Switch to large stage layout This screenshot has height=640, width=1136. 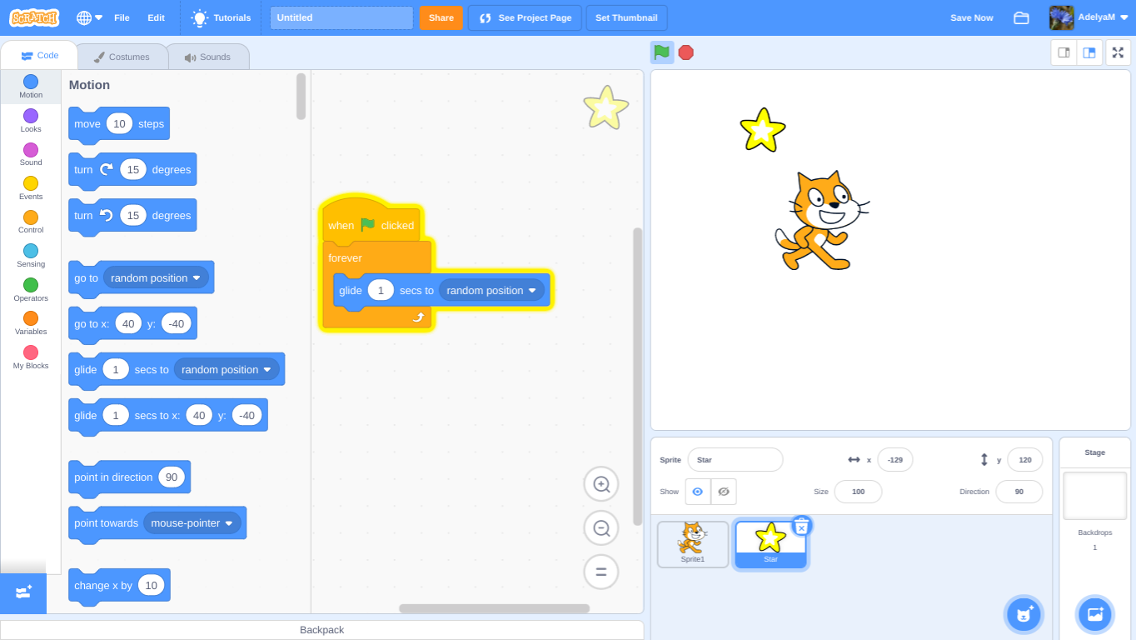[1089, 52]
